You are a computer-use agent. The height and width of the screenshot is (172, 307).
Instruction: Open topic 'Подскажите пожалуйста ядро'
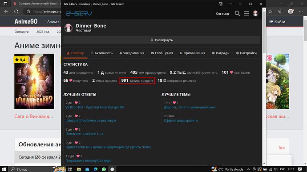89,160
